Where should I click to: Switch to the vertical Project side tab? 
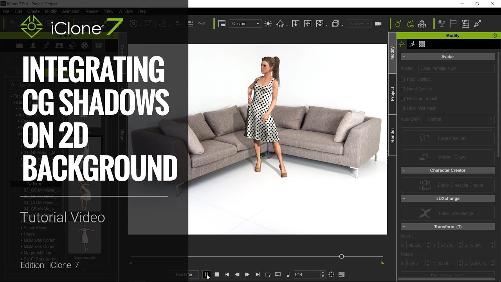[392, 94]
